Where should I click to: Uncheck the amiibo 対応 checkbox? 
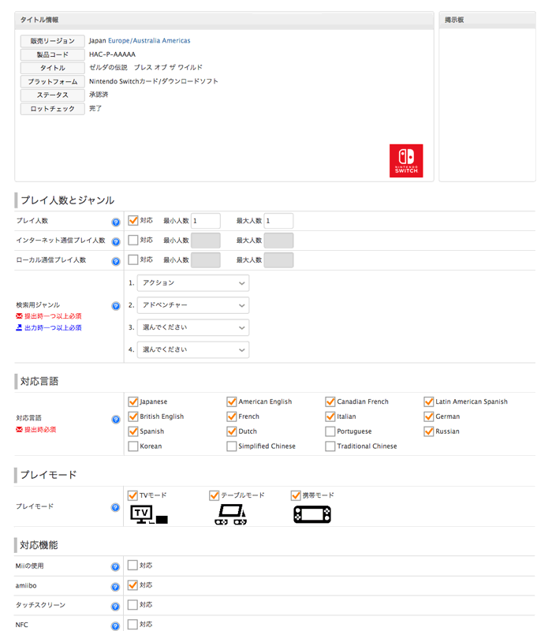pyautogui.click(x=133, y=585)
